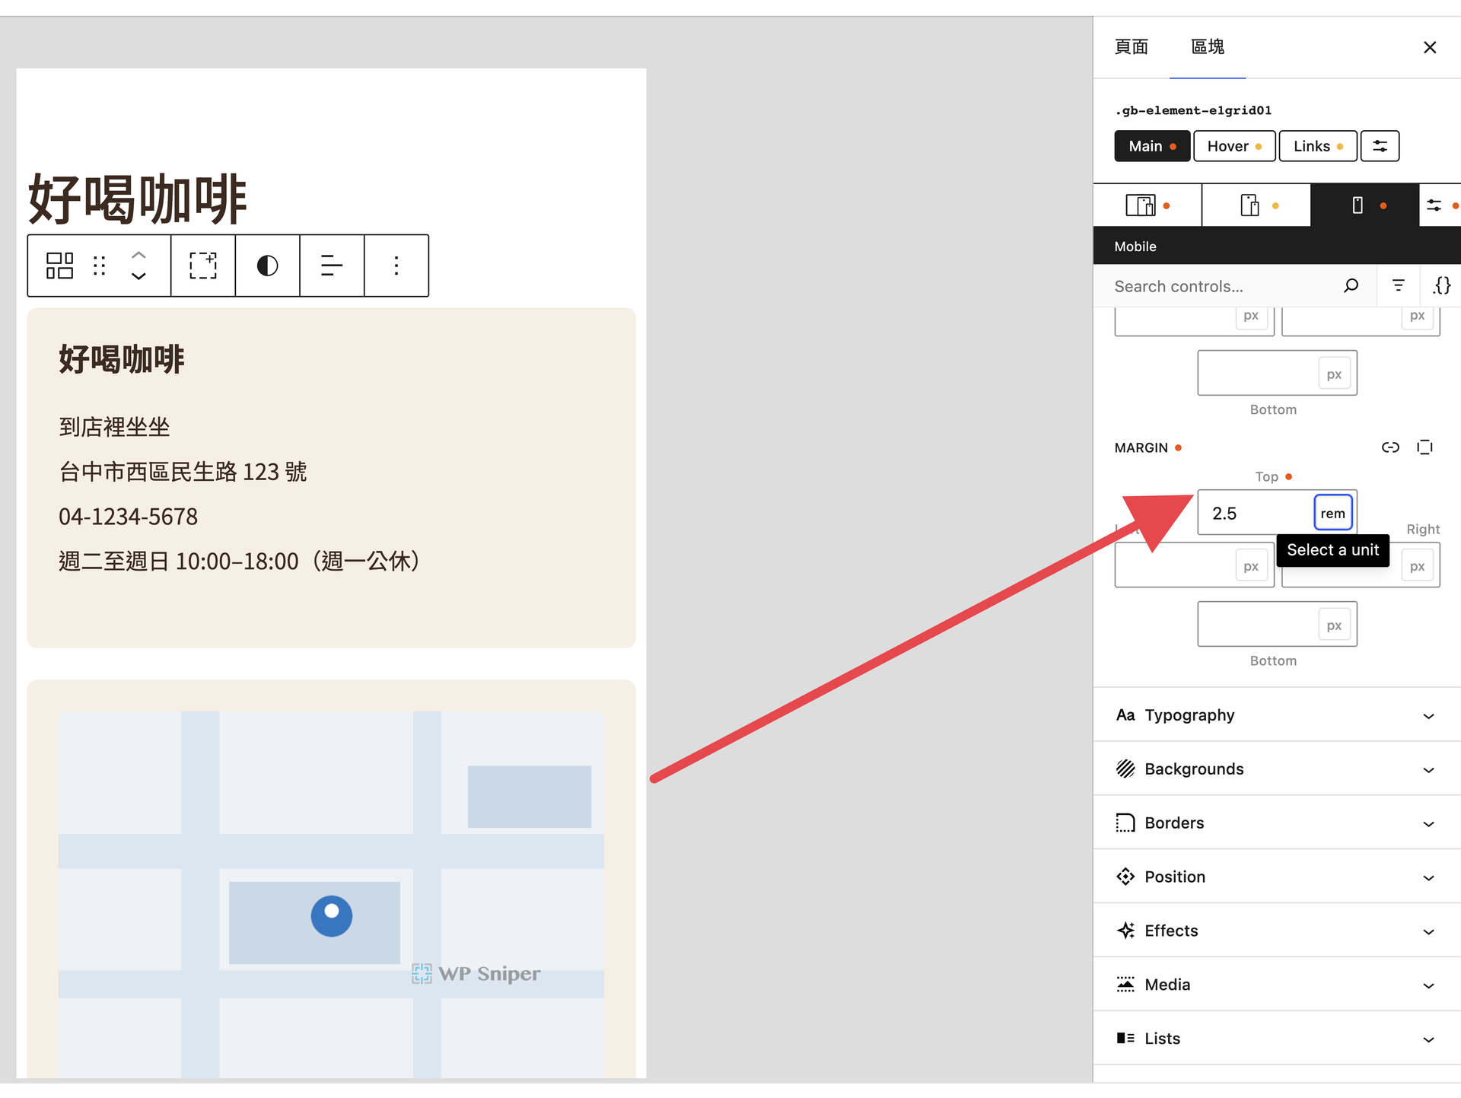Click the add inner container dashed-square icon
This screenshot has width=1461, height=1098.
pyautogui.click(x=203, y=266)
